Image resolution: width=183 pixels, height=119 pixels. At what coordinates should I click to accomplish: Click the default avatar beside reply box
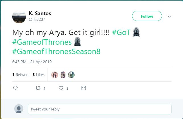click(x=19, y=109)
